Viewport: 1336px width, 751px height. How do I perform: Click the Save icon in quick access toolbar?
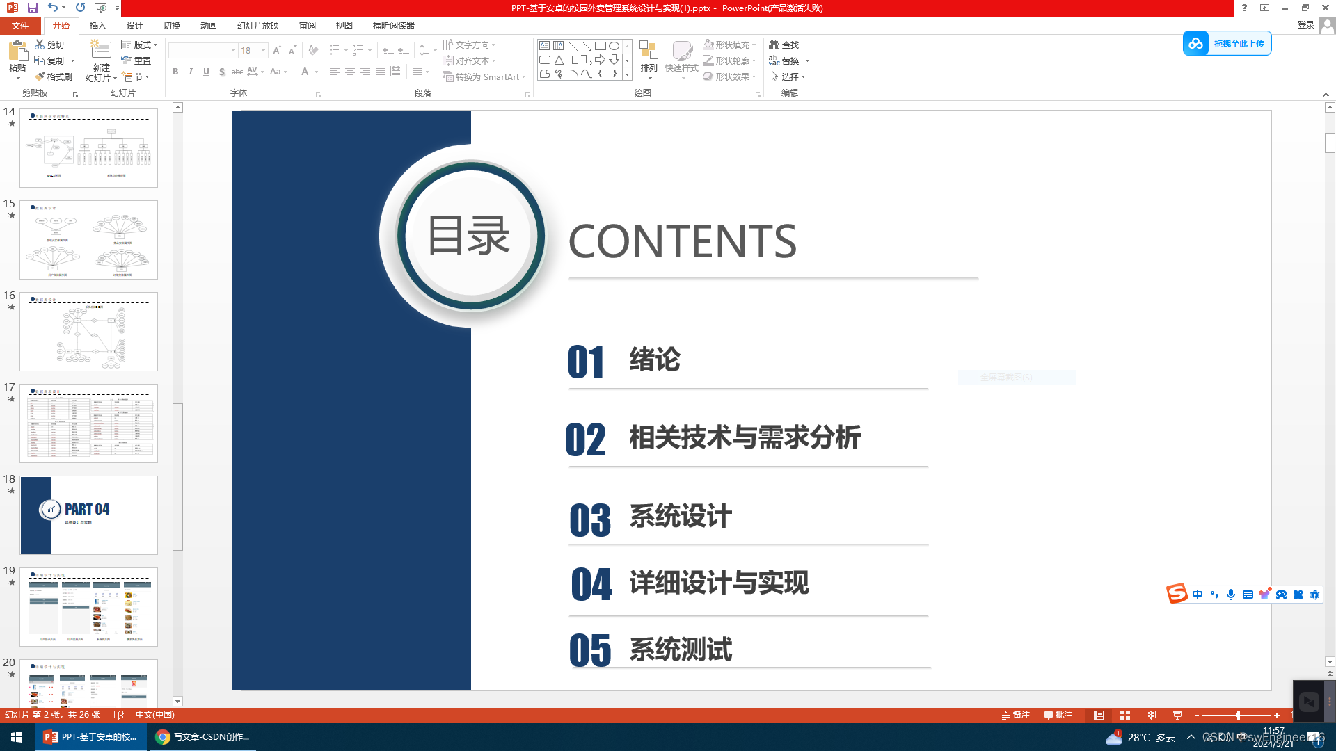tap(32, 8)
